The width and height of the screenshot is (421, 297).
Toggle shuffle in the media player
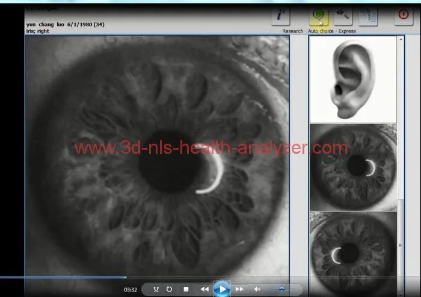(x=156, y=289)
